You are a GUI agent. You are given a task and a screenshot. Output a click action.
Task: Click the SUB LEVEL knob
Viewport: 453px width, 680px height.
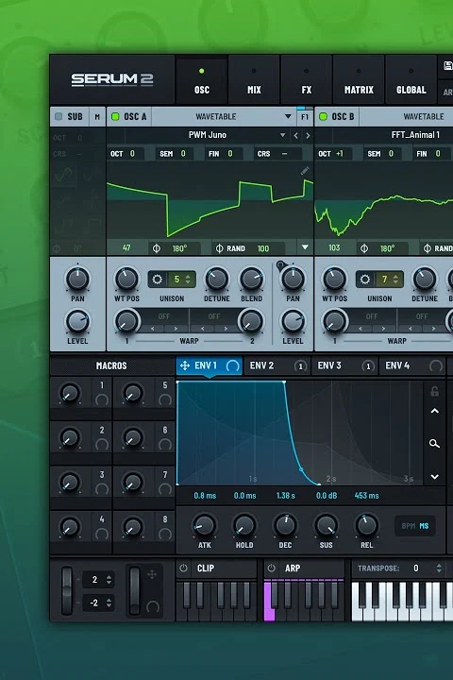[x=77, y=321]
